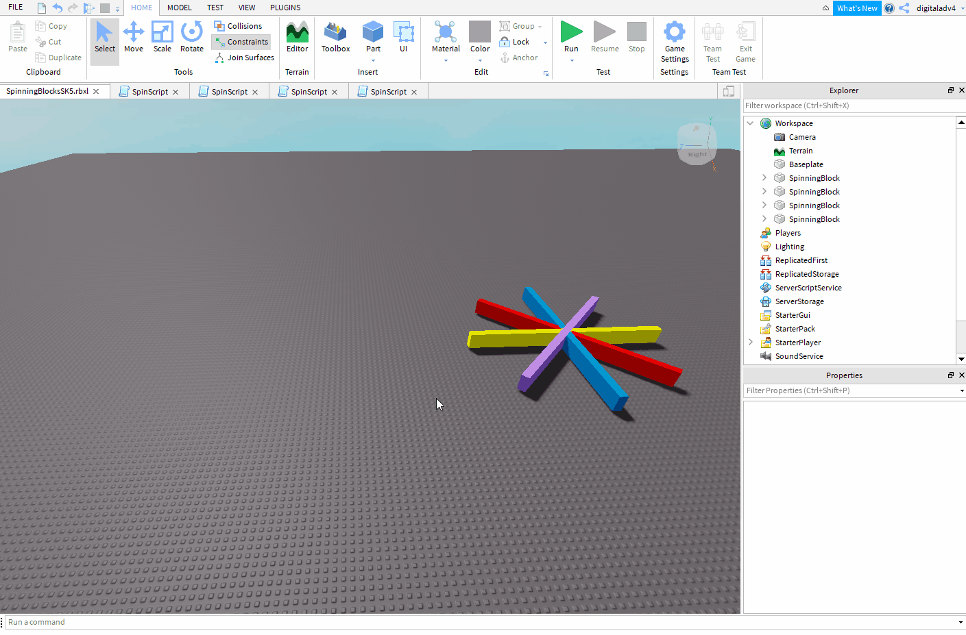Click the Copy command
This screenshot has width=966, height=635.
pyautogui.click(x=51, y=26)
